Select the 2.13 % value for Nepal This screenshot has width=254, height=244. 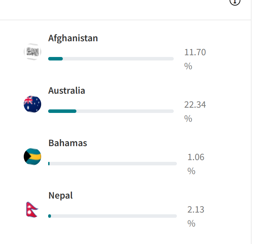tap(196, 216)
